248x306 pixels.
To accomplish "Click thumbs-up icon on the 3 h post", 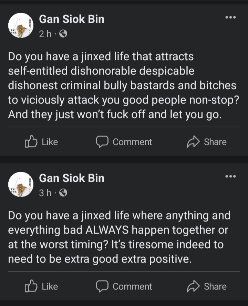I will pos(31,286).
